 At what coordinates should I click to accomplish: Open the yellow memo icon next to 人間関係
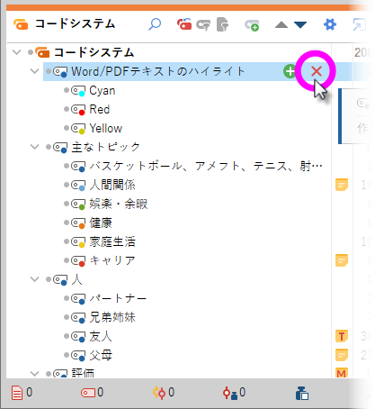click(x=342, y=185)
